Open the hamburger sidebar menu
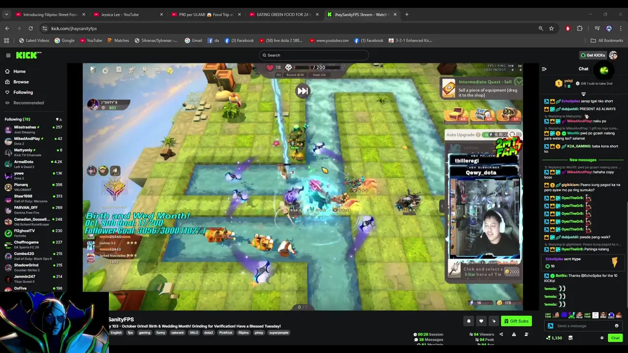The width and height of the screenshot is (628, 353). pyautogui.click(x=8, y=55)
